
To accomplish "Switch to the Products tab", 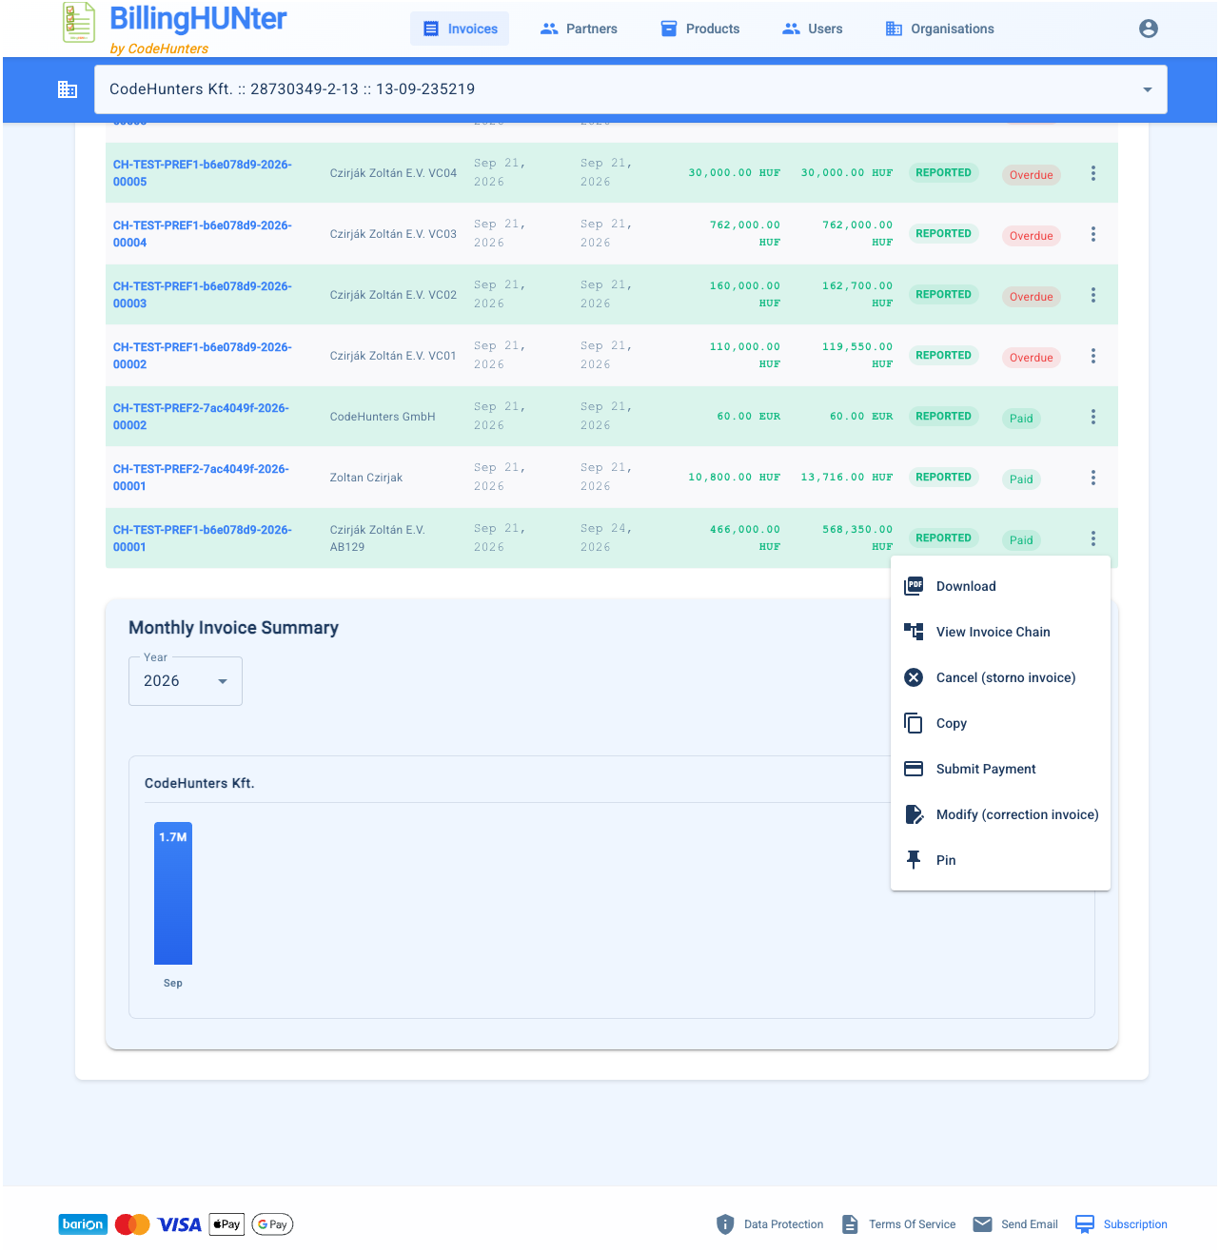I will (x=699, y=29).
